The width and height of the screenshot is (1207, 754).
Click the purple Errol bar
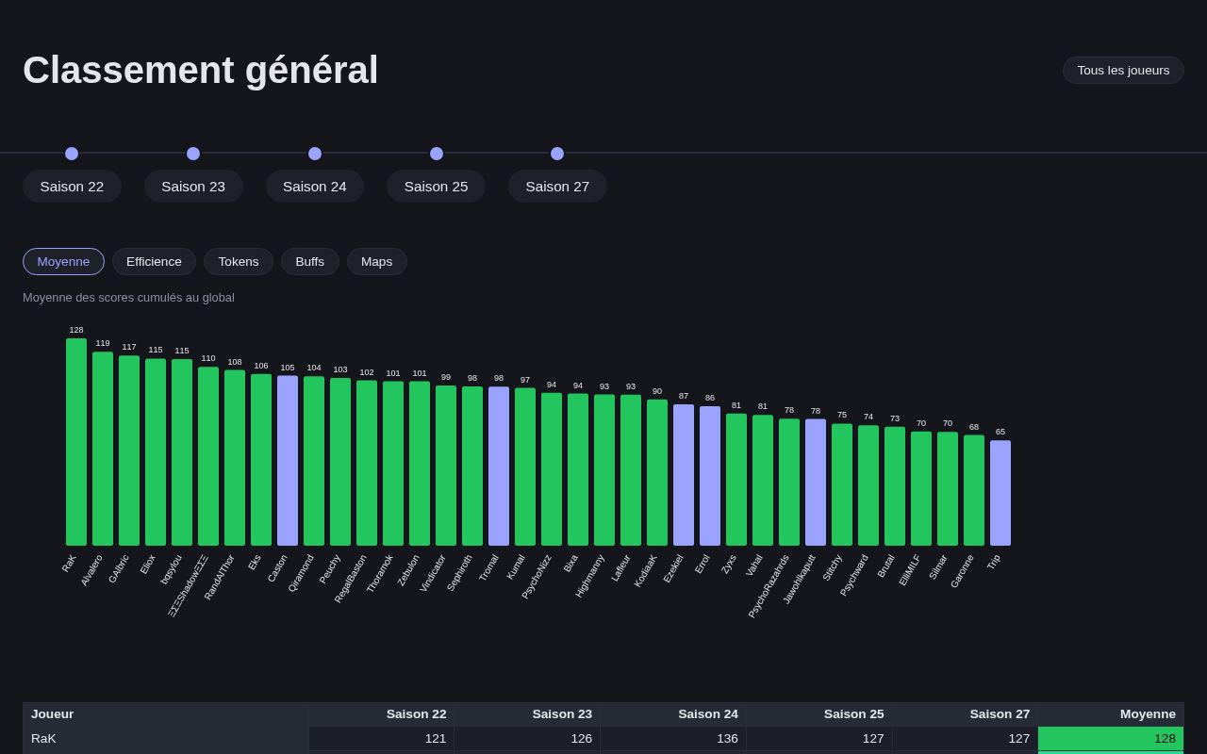coord(710,476)
